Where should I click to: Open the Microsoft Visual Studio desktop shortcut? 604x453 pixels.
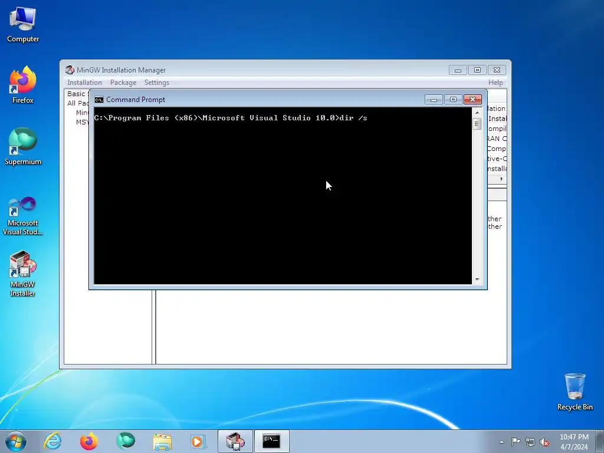pyautogui.click(x=23, y=216)
